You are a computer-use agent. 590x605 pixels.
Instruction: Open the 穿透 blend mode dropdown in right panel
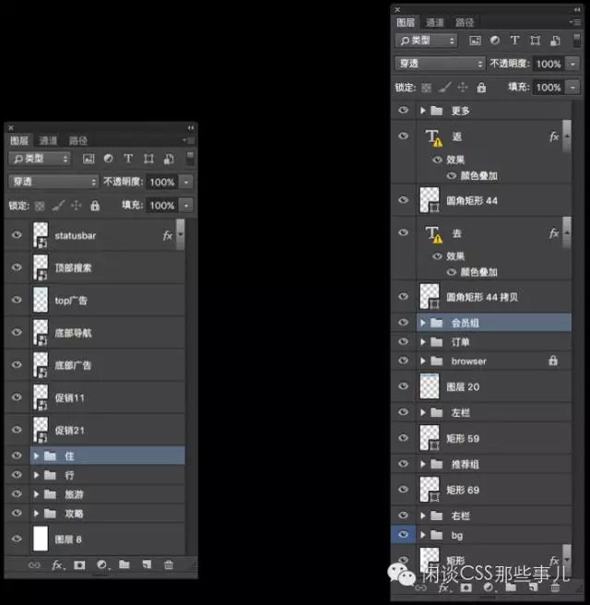(440, 64)
